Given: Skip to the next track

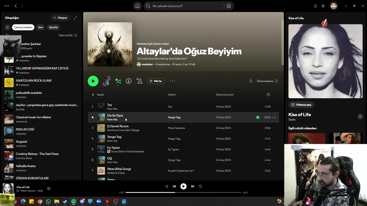Looking at the screenshot, I should [193, 186].
